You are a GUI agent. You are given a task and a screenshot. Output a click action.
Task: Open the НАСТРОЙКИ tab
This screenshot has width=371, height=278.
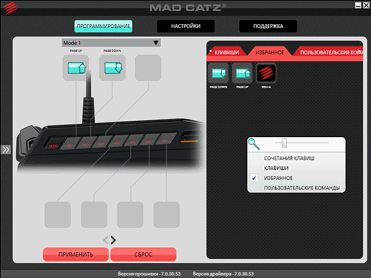tap(185, 26)
